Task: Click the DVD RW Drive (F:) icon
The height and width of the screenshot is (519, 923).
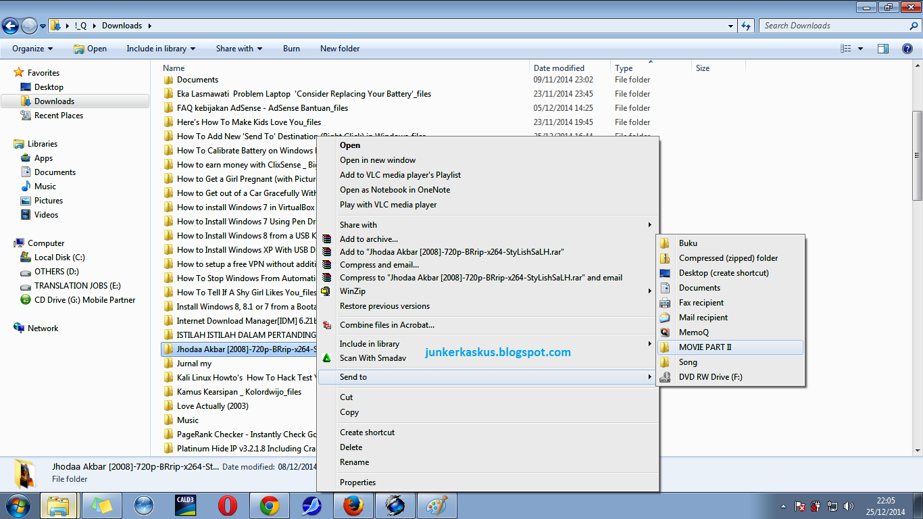Action: 665,377
